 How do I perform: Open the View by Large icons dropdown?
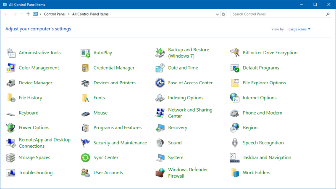tap(299, 29)
